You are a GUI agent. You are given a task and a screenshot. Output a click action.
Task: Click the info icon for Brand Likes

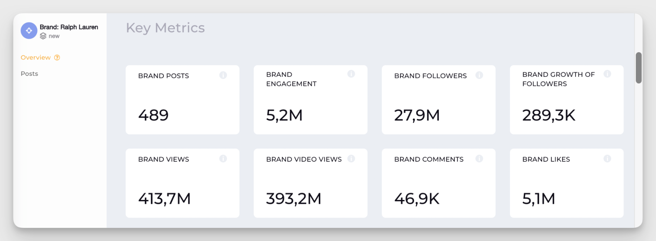(607, 159)
